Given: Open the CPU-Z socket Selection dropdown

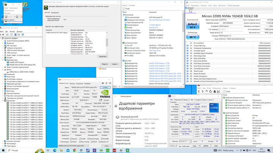Looking at the screenshot, I should [x=185, y=142].
